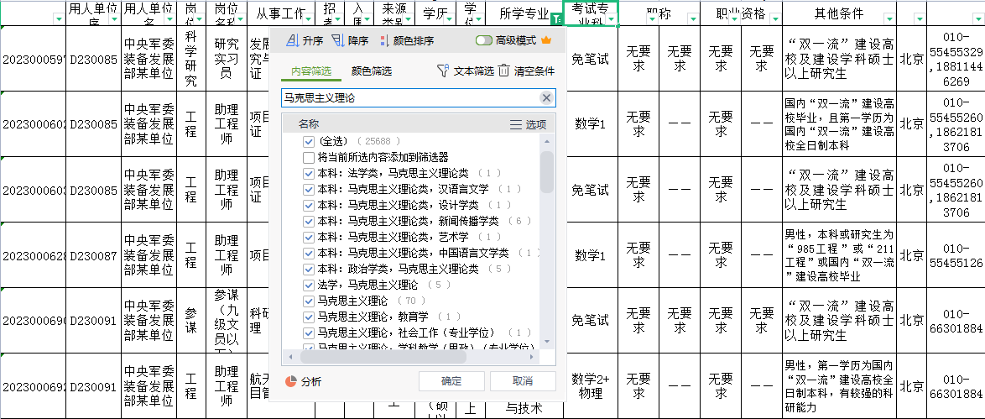The image size is (985, 419).
Task: Expand the 从事工作 column filter arrow
Action: (307, 18)
